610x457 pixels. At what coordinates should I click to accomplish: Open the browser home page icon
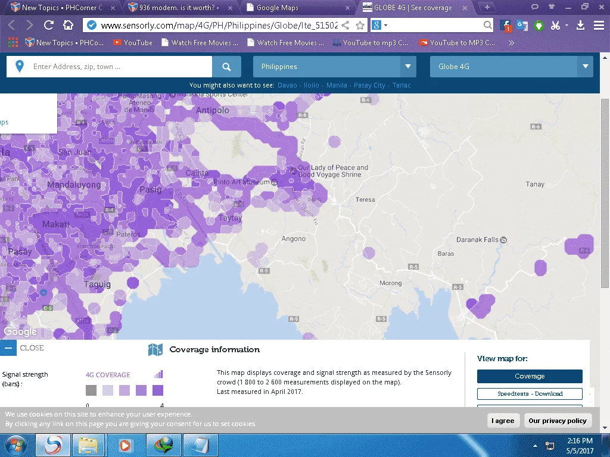[x=68, y=25]
